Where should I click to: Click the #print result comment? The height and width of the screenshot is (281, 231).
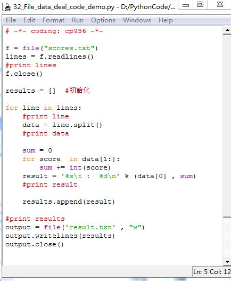(50, 184)
